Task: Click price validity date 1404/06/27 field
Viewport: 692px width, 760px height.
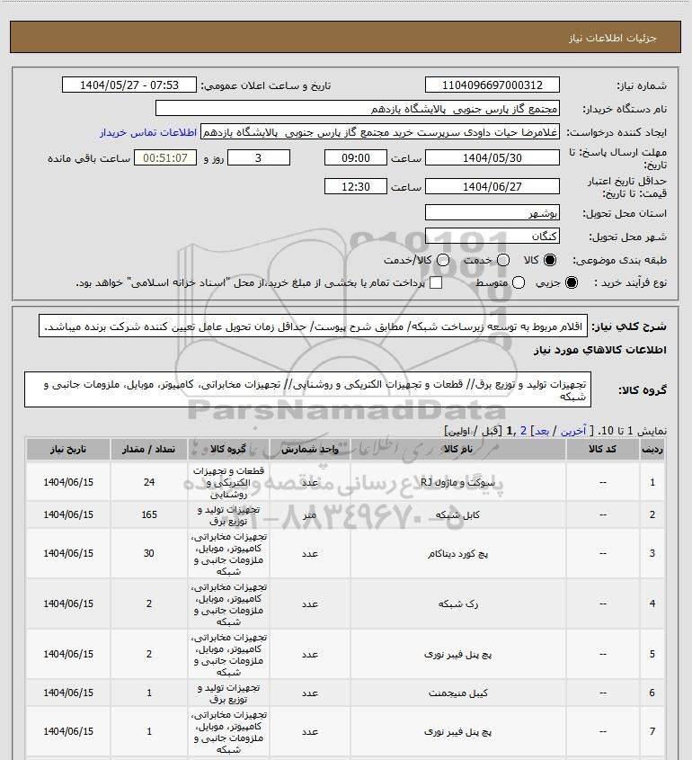Action: point(492,186)
